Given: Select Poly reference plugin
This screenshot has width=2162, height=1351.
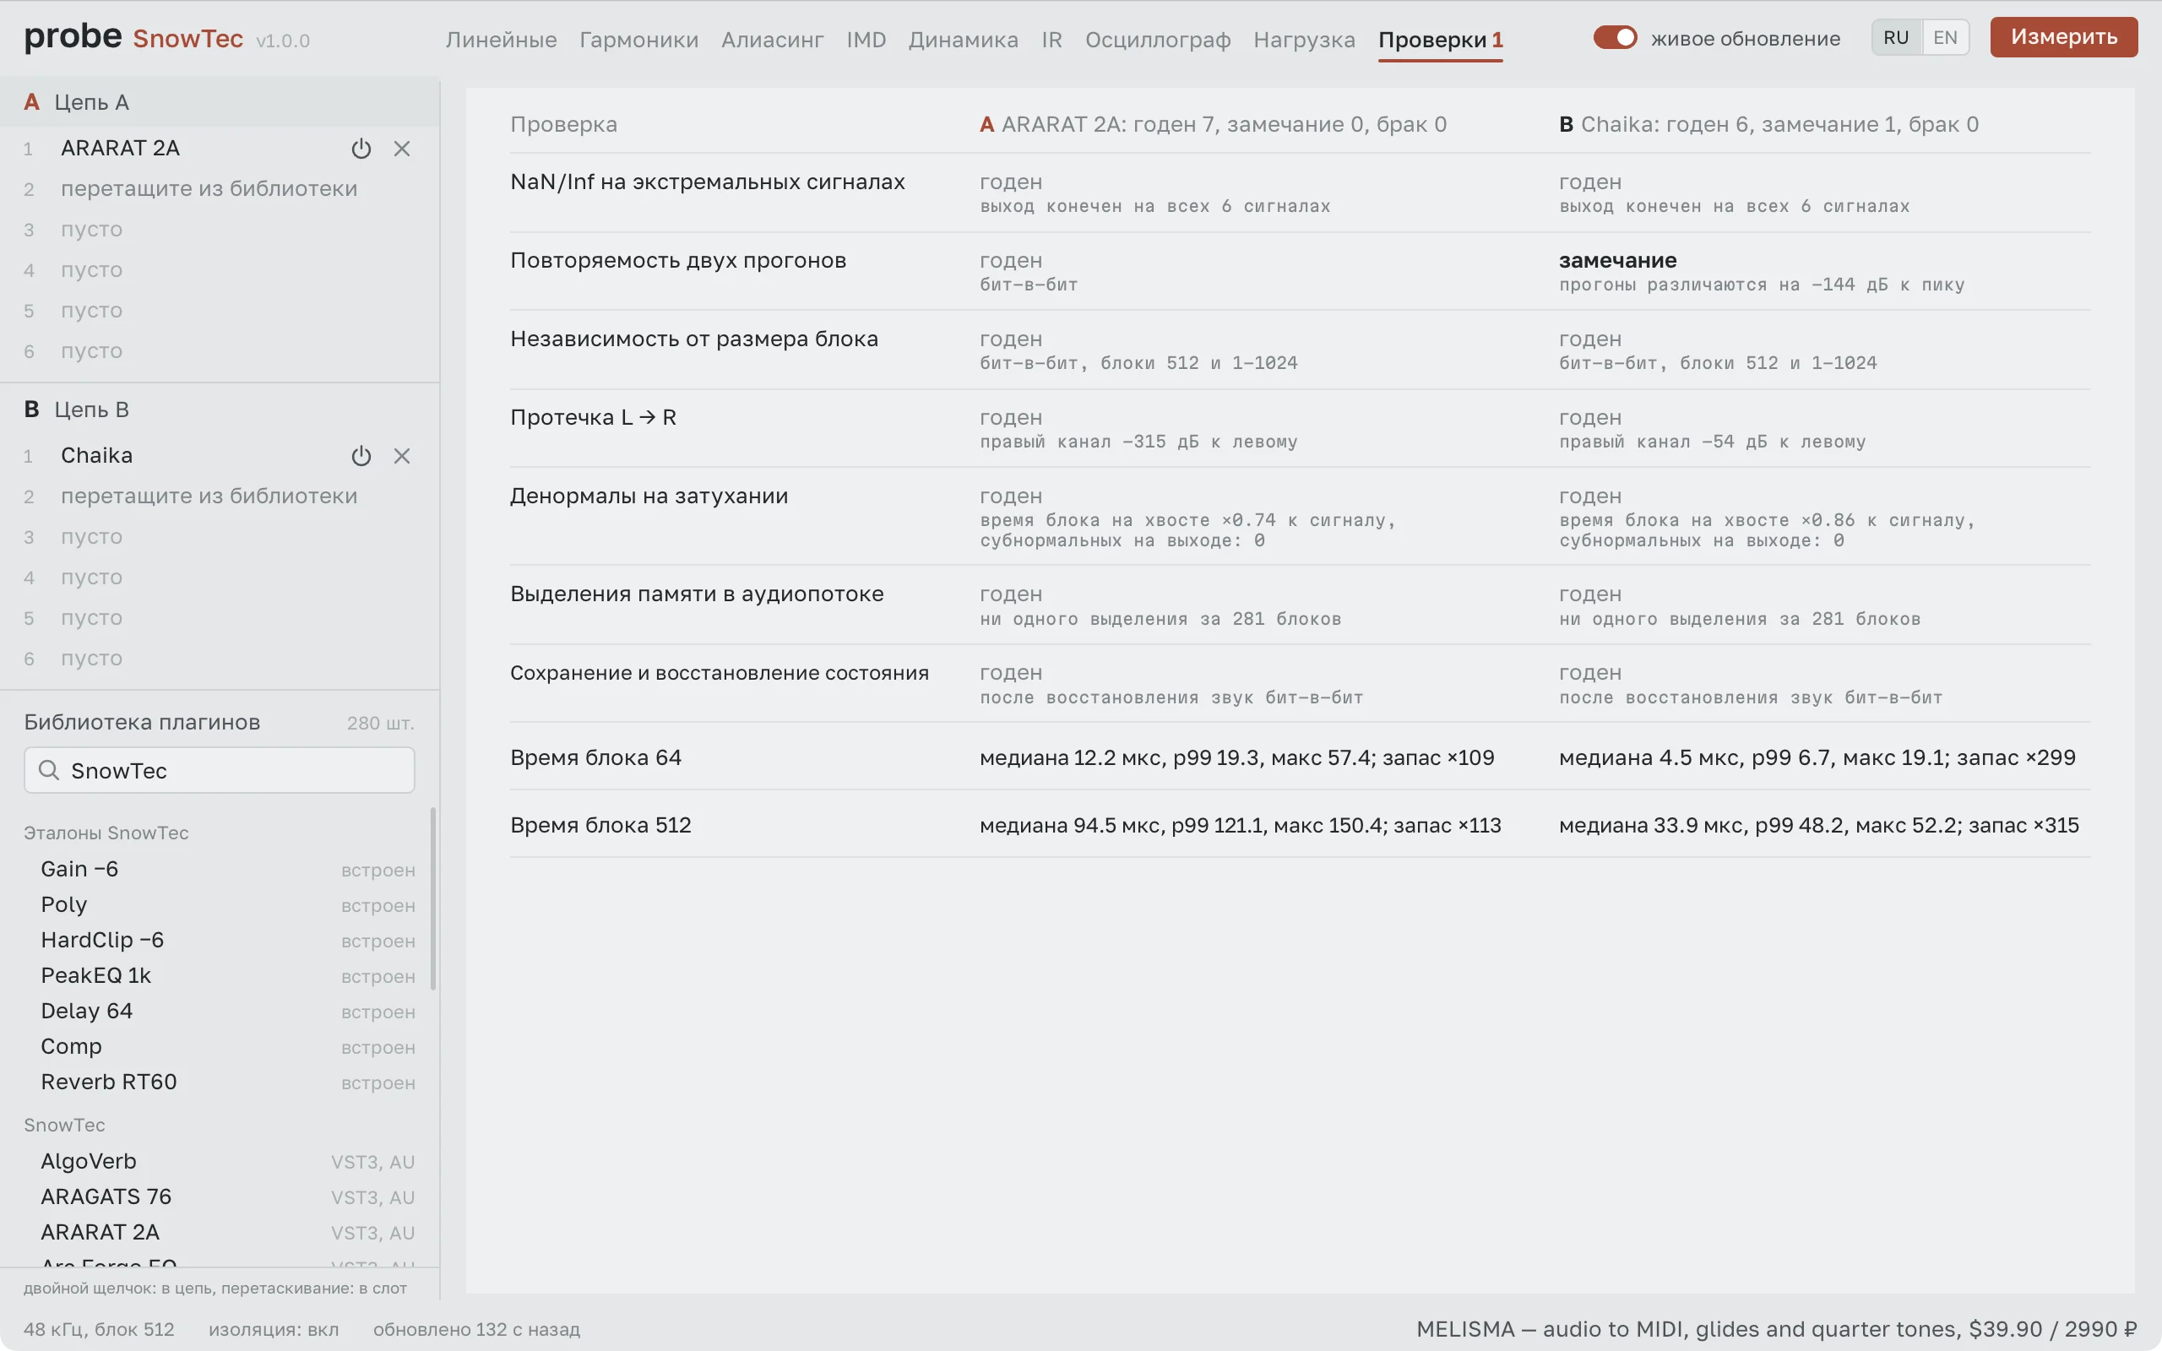Looking at the screenshot, I should (x=219, y=905).
